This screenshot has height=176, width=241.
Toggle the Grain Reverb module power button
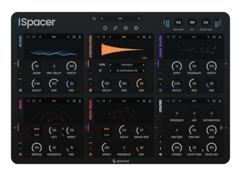tap(160, 90)
